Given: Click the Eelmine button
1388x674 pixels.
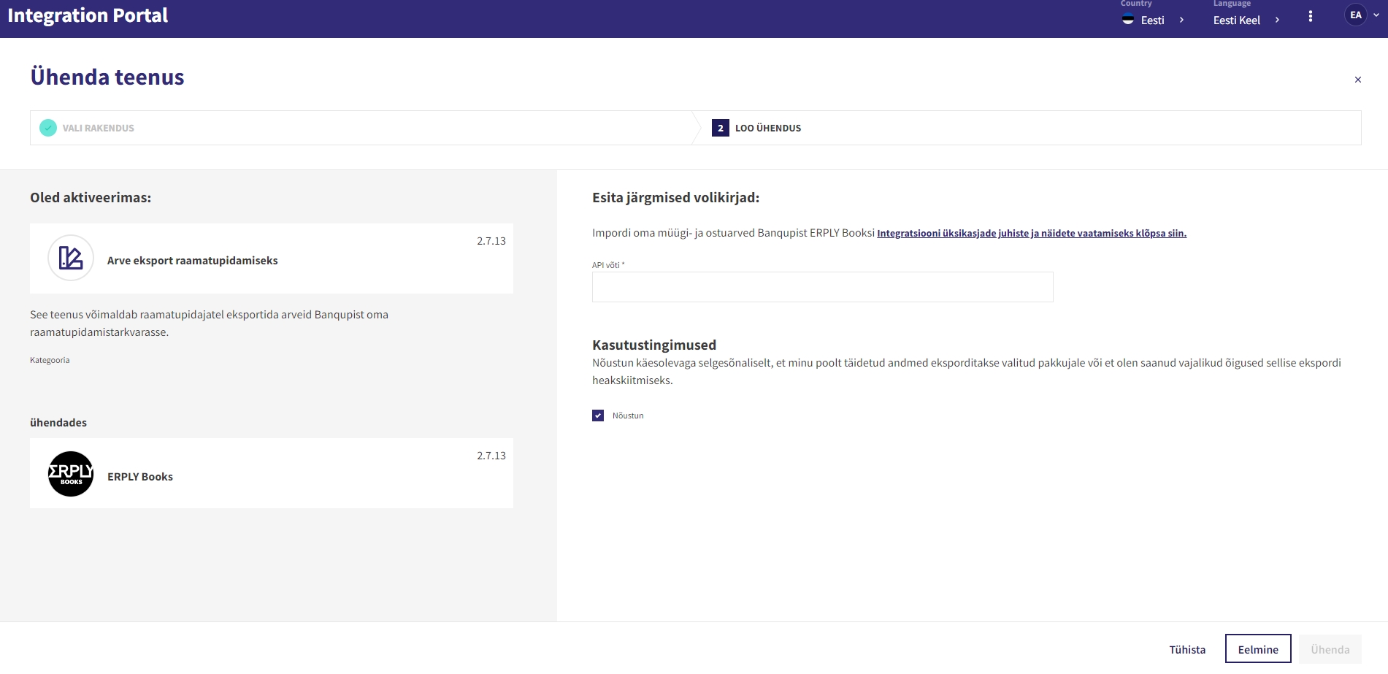Looking at the screenshot, I should point(1258,649).
